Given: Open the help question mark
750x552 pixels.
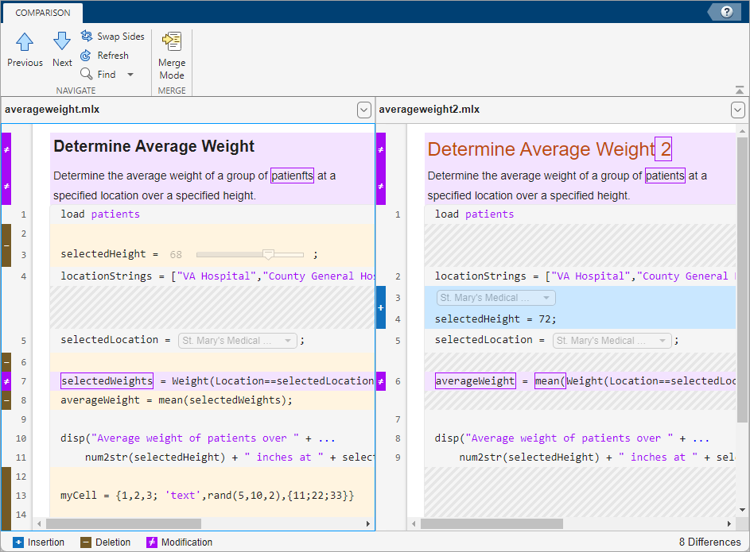Looking at the screenshot, I should click(726, 12).
